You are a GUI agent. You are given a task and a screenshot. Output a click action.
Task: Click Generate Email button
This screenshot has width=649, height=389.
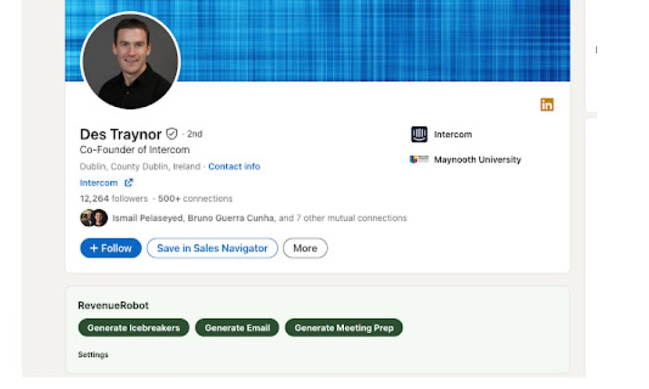click(x=237, y=328)
